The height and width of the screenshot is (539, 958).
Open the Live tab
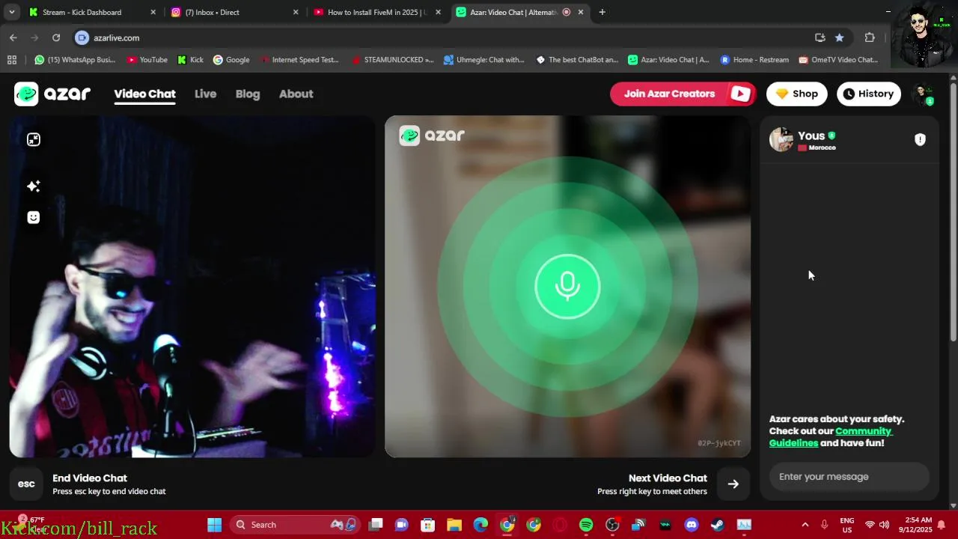coord(205,94)
